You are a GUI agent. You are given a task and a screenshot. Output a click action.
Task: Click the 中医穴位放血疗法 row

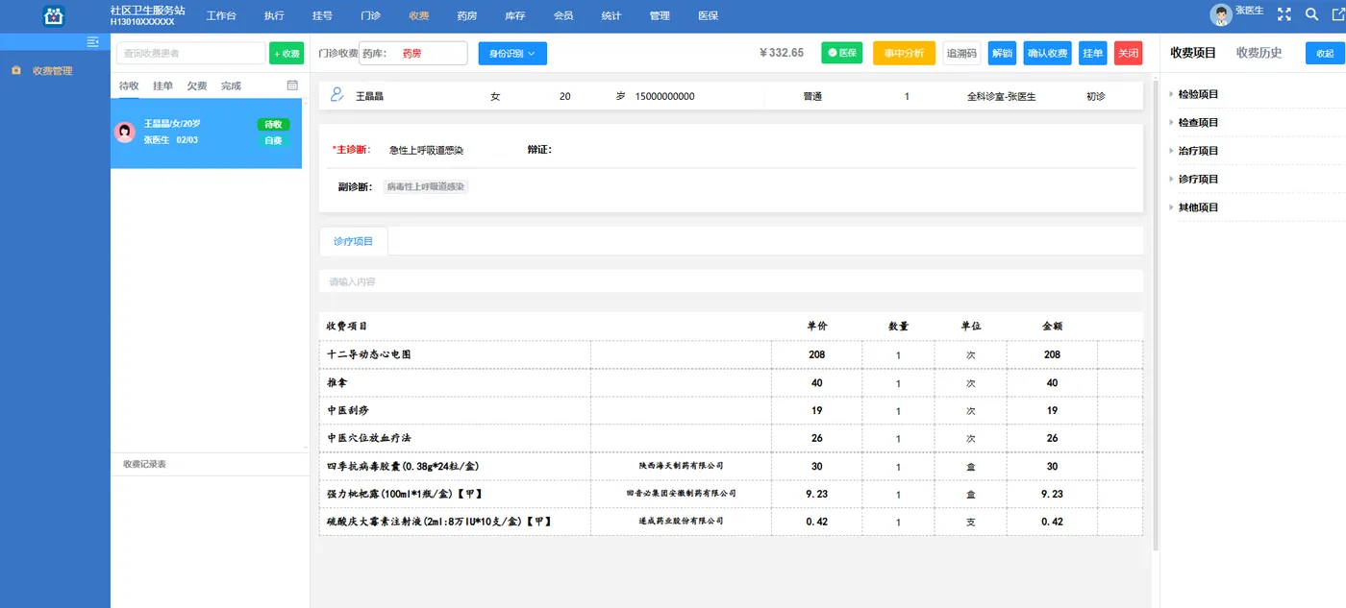coord(731,438)
